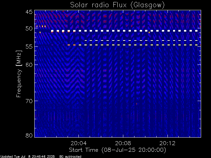
Task: Click the 50 frequency tick label
Action: click(29, 29)
